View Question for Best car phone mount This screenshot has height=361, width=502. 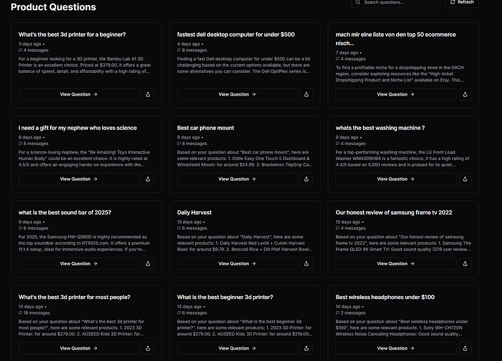point(237,179)
